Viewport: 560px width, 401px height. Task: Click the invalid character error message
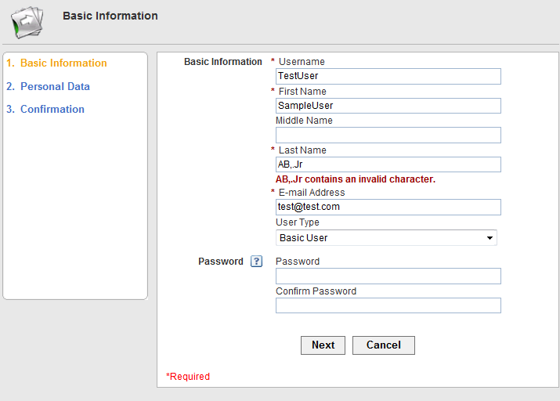click(x=356, y=179)
